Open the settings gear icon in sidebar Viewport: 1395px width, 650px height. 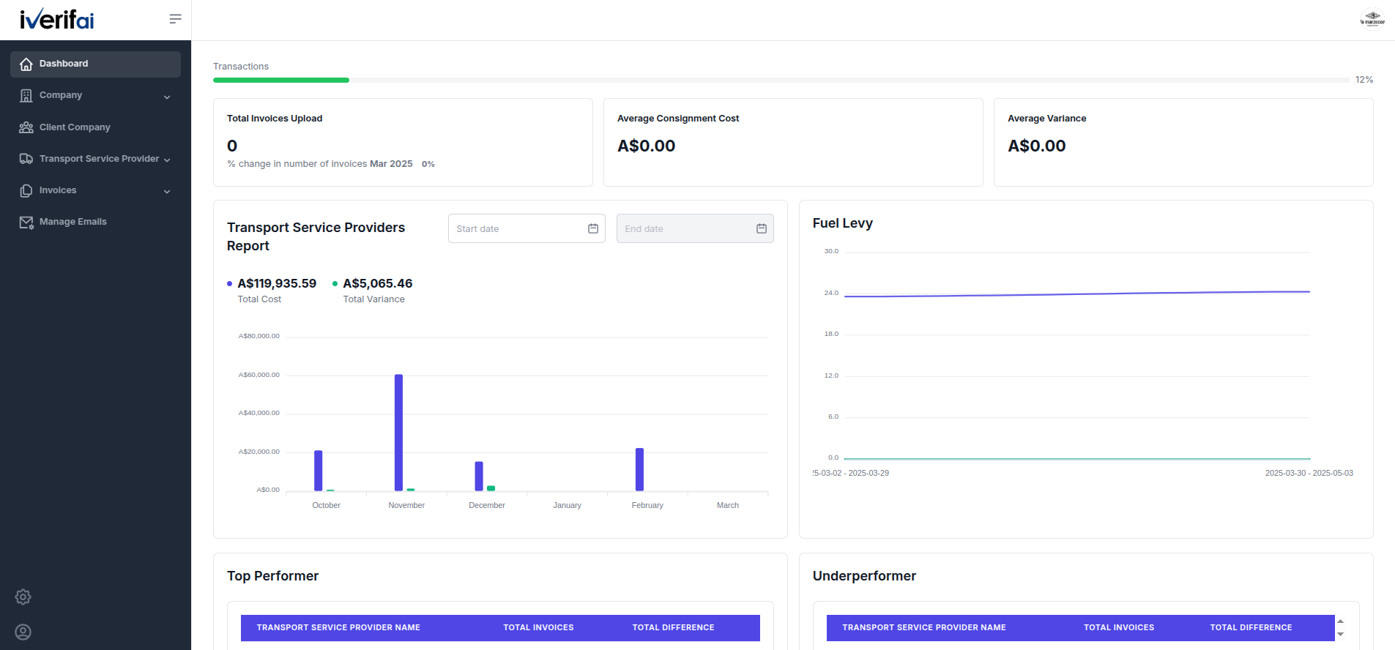click(x=23, y=597)
